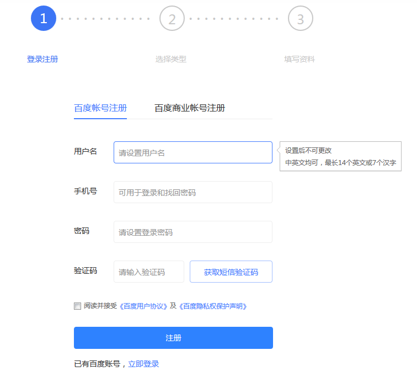This screenshot has height=382, width=417.
Task: Click the step 2 circle icon
Action: [172, 19]
